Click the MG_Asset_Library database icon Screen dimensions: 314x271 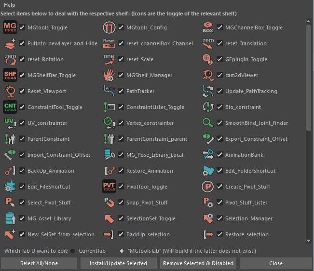pos(10,218)
